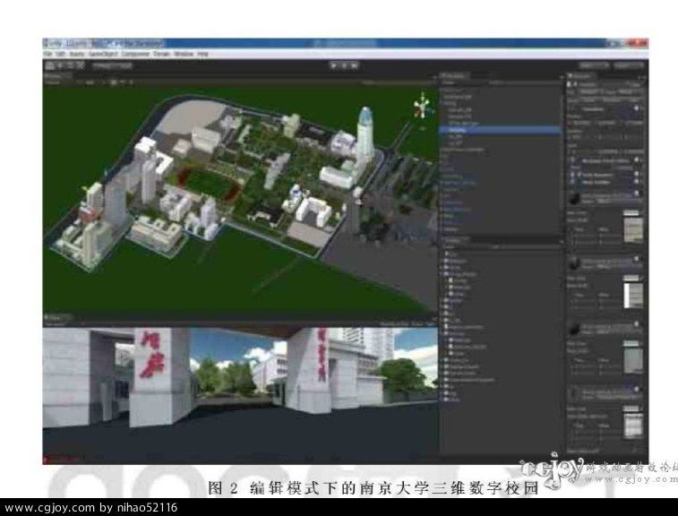The height and width of the screenshot is (516, 678).
Task: Click the third material's texture thumbnail
Action: (633, 361)
